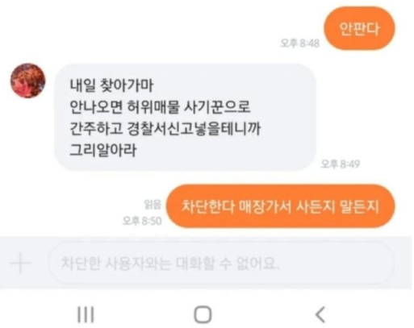Tap the word '안나오면' in the gray bubble
414x328 pixels.
click(x=96, y=107)
